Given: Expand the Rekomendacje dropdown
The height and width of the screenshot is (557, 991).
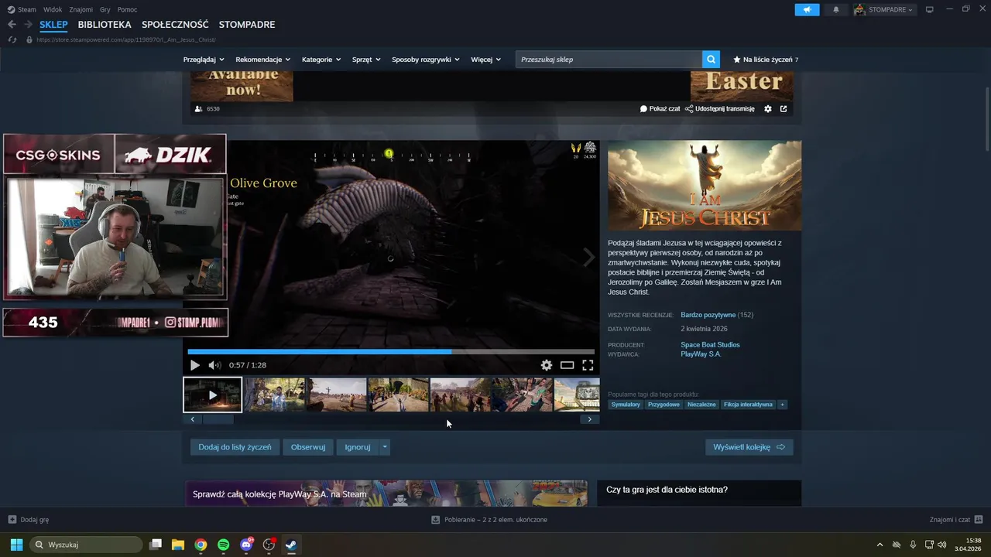Looking at the screenshot, I should click(263, 60).
